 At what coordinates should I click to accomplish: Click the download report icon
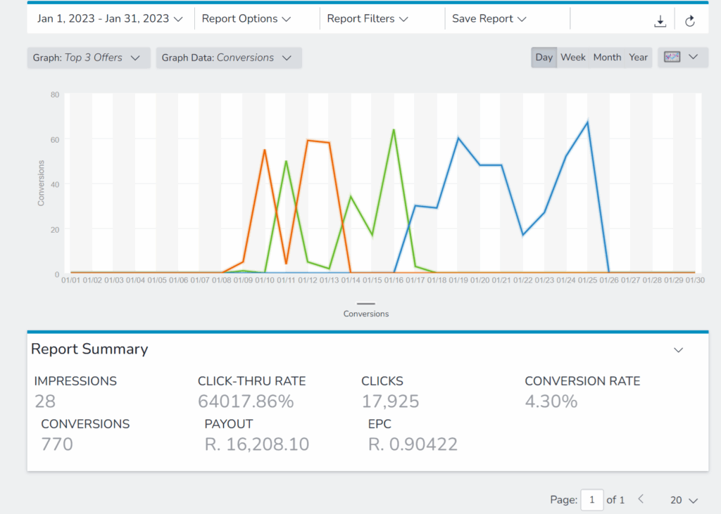660,21
